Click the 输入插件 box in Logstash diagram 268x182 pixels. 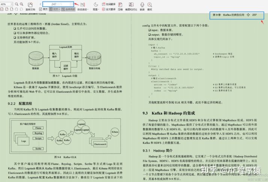[x=54, y=55]
